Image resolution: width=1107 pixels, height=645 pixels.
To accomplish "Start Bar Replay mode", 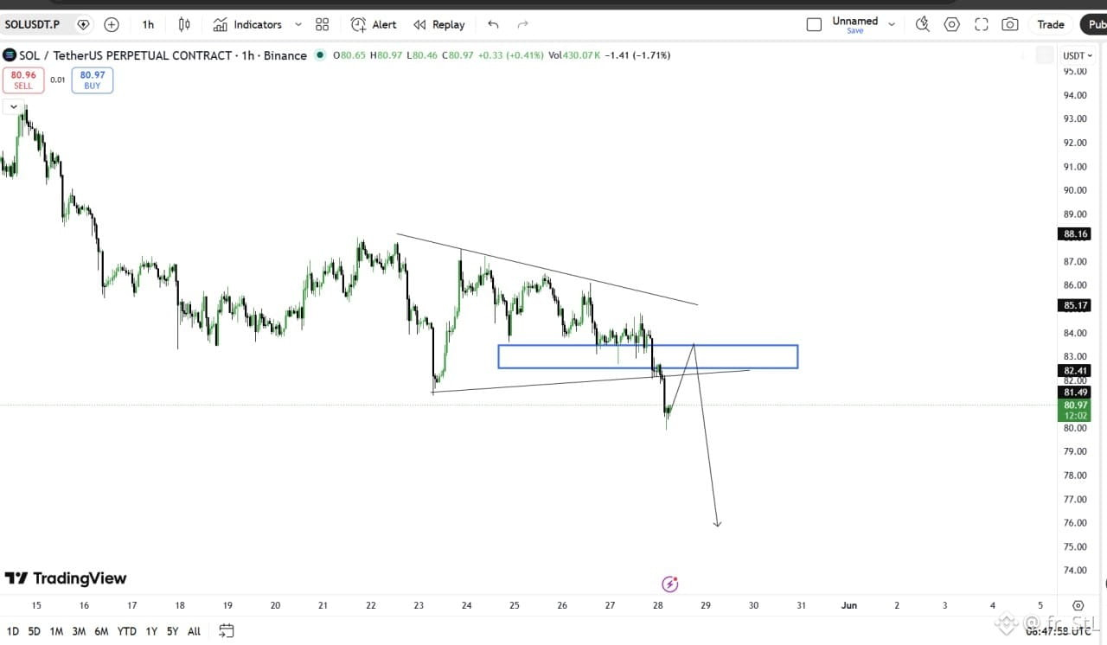I will point(439,24).
